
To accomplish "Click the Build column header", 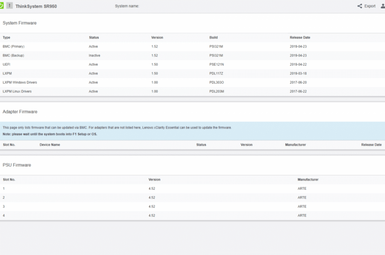I will pos(214,38).
